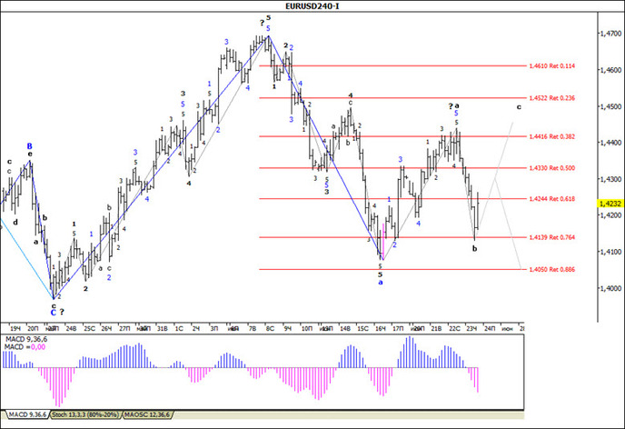Image resolution: width=625 pixels, height=429 pixels.
Task: Select the 1,4244 Ret 0.618 label
Action: [x=551, y=198]
